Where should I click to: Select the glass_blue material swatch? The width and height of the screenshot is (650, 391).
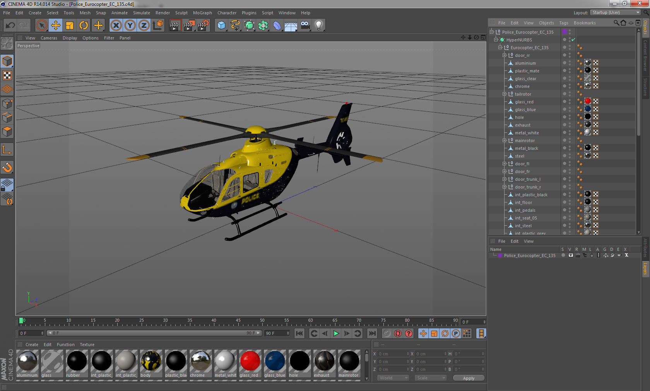pyautogui.click(x=275, y=364)
